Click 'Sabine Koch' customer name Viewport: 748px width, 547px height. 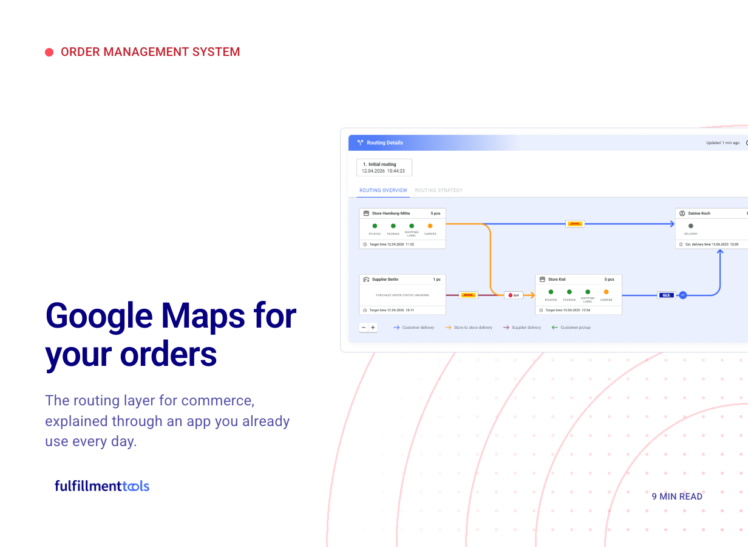point(699,213)
